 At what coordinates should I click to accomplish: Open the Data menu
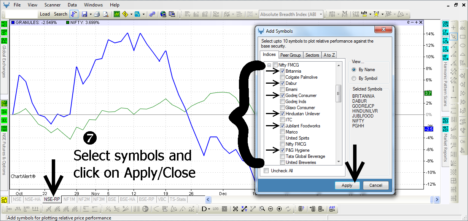click(72, 5)
